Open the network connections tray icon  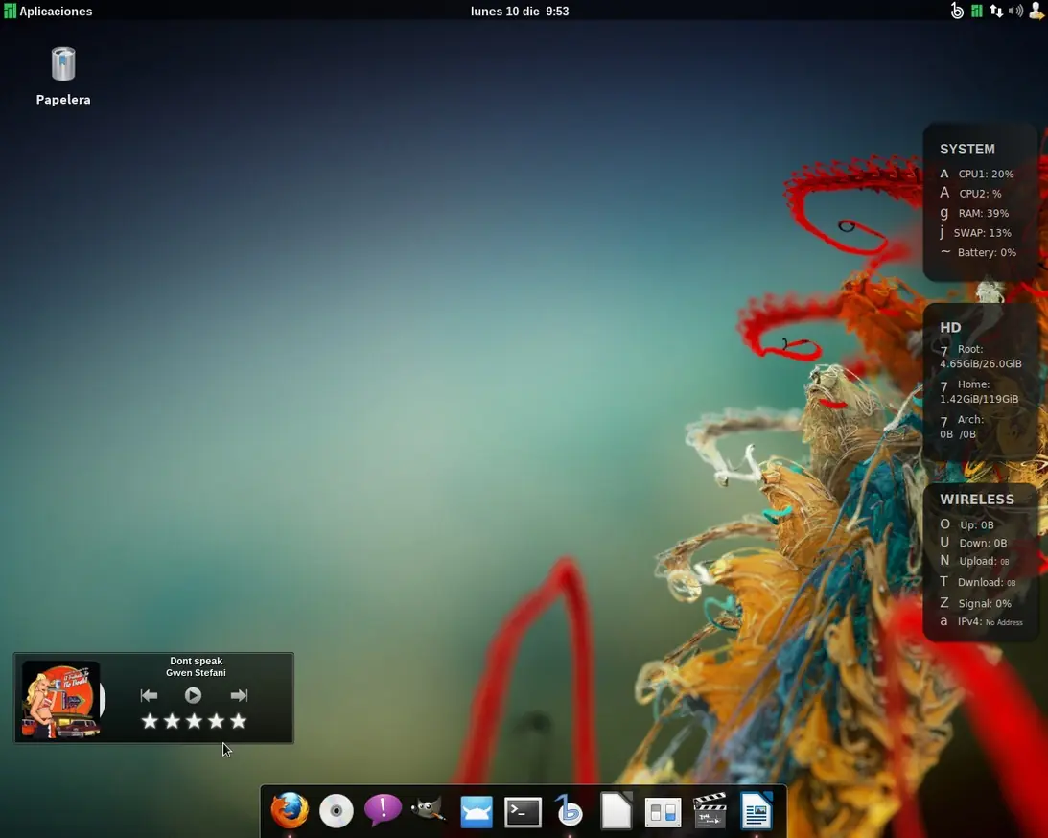[x=996, y=11]
